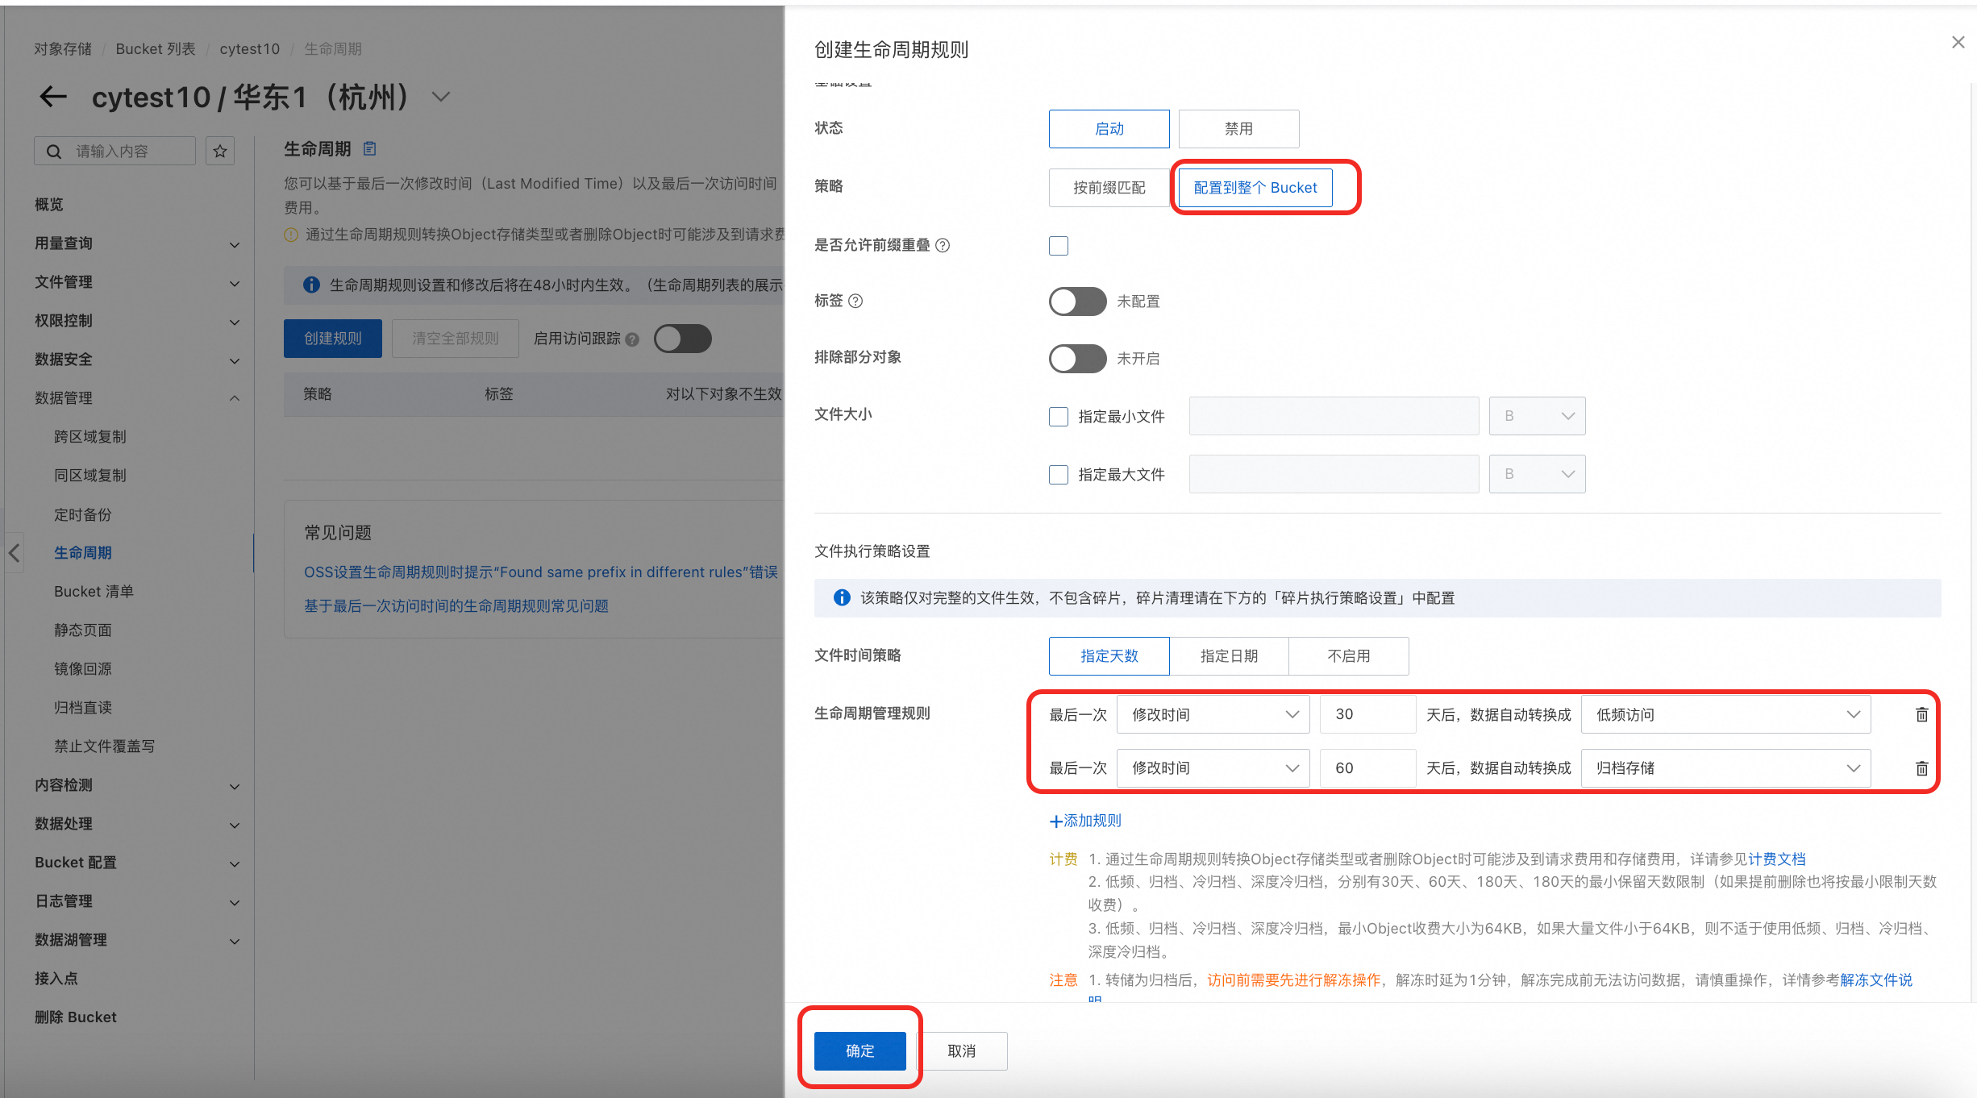Open 生命周期 in sidebar
Image resolution: width=1977 pixels, height=1098 pixels.
pyautogui.click(x=83, y=553)
